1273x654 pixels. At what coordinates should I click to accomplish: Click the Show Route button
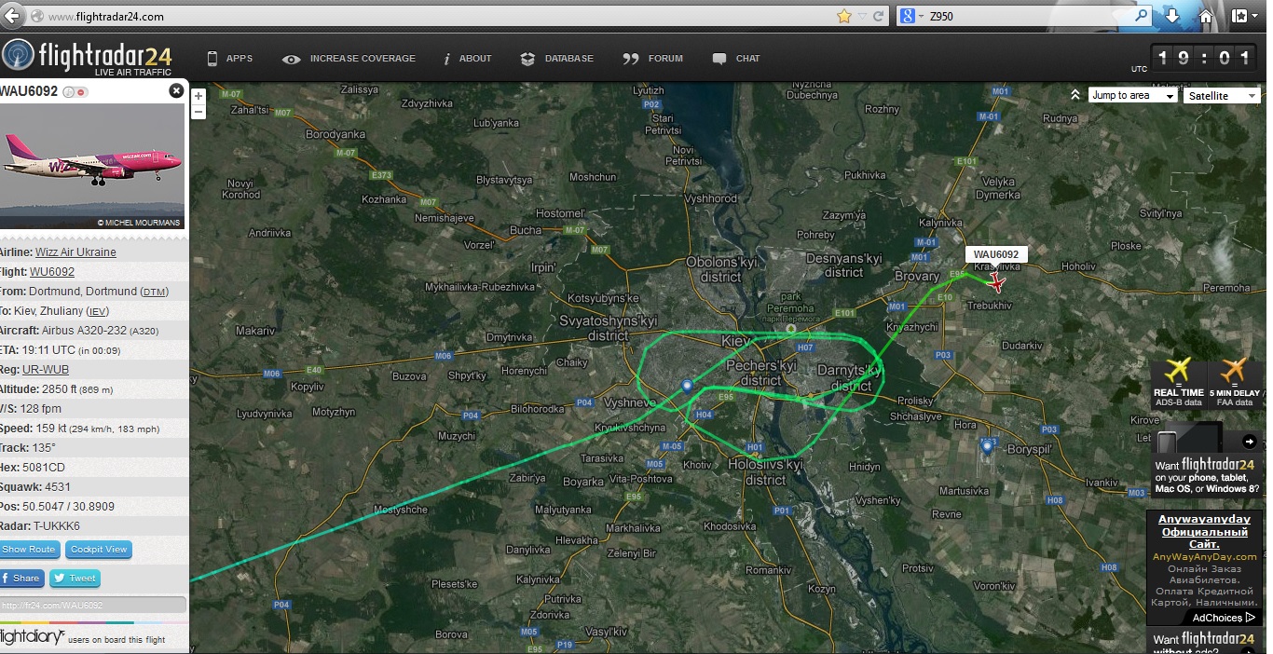(x=29, y=550)
